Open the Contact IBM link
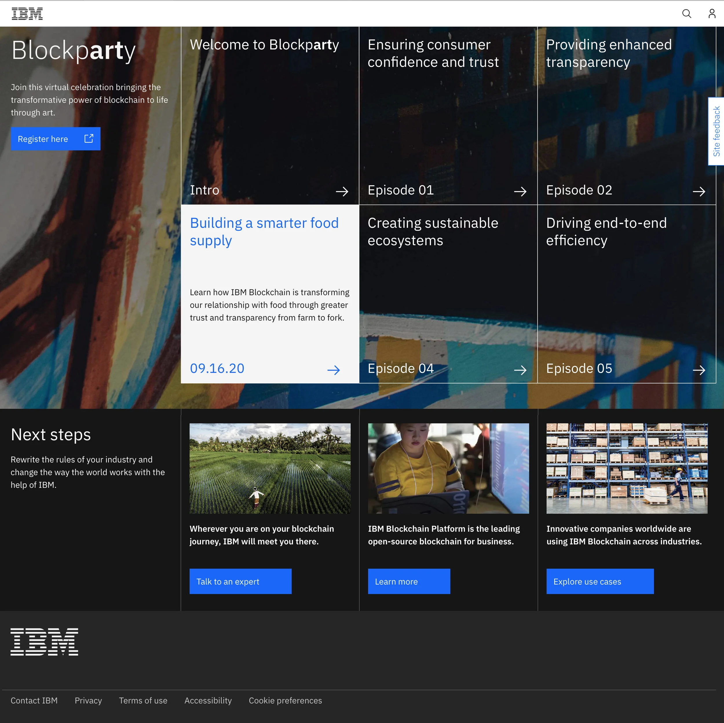The width and height of the screenshot is (724, 723). (34, 700)
